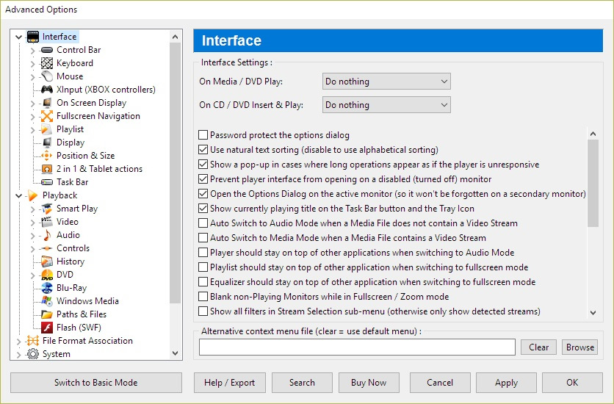The width and height of the screenshot is (614, 404).
Task: Click the Keyboard grid icon
Action: (47, 63)
